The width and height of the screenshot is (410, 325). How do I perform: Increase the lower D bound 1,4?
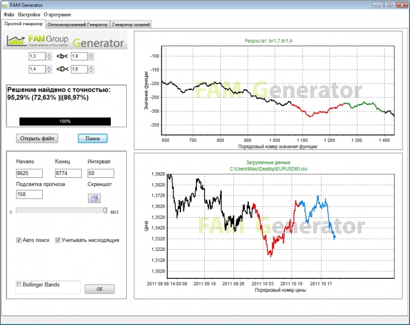click(49, 68)
